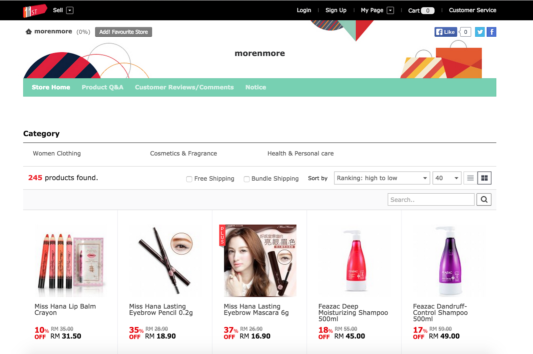Open the Sort by ranking dropdown
The width and height of the screenshot is (533, 354).
point(382,178)
